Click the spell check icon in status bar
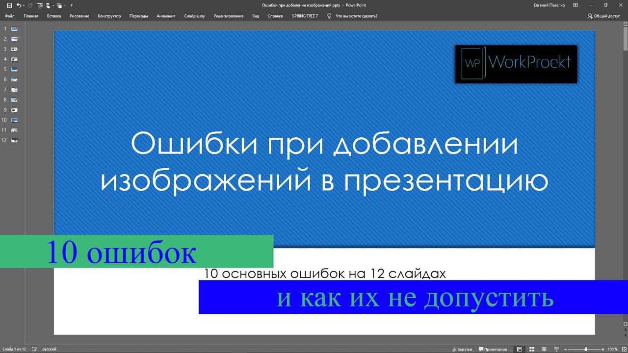The image size is (628, 353). coord(34,349)
